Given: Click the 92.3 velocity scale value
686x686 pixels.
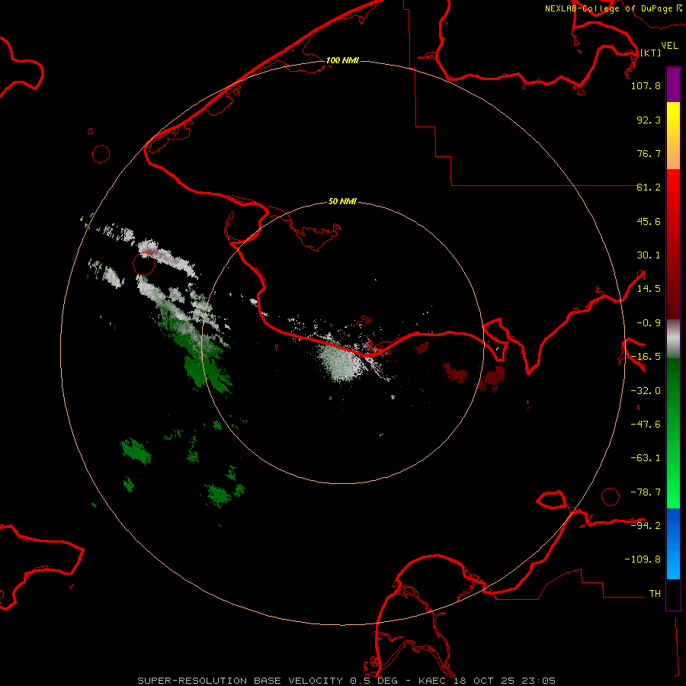Looking at the screenshot, I should point(649,120).
